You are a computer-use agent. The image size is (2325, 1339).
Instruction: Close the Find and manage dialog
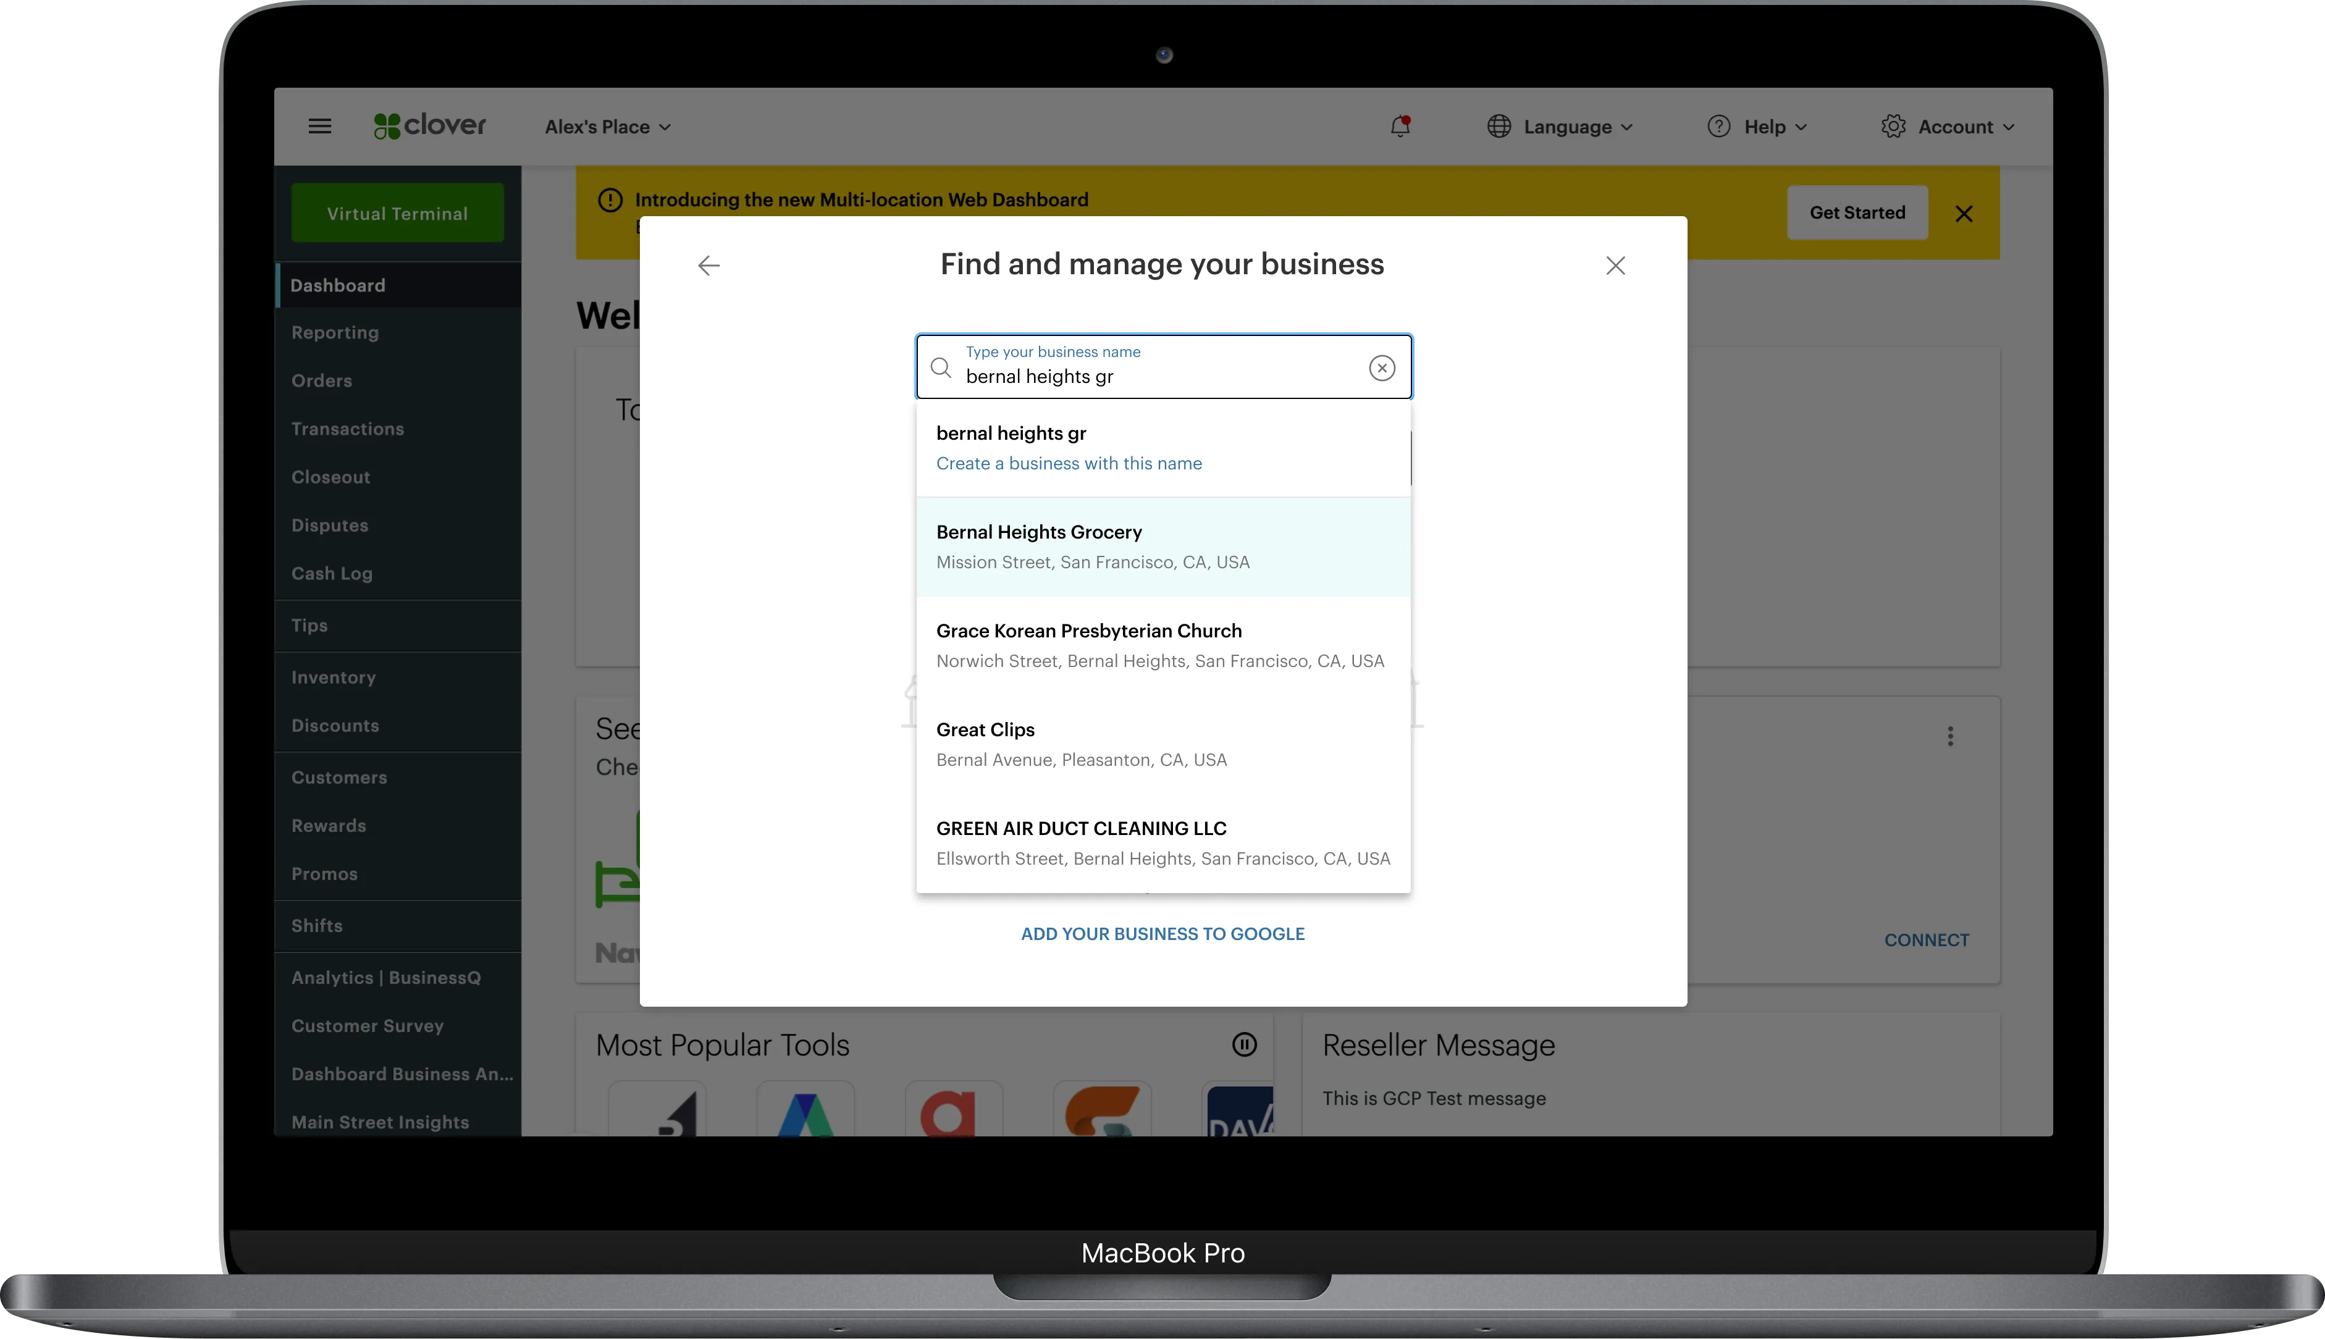(x=1615, y=266)
